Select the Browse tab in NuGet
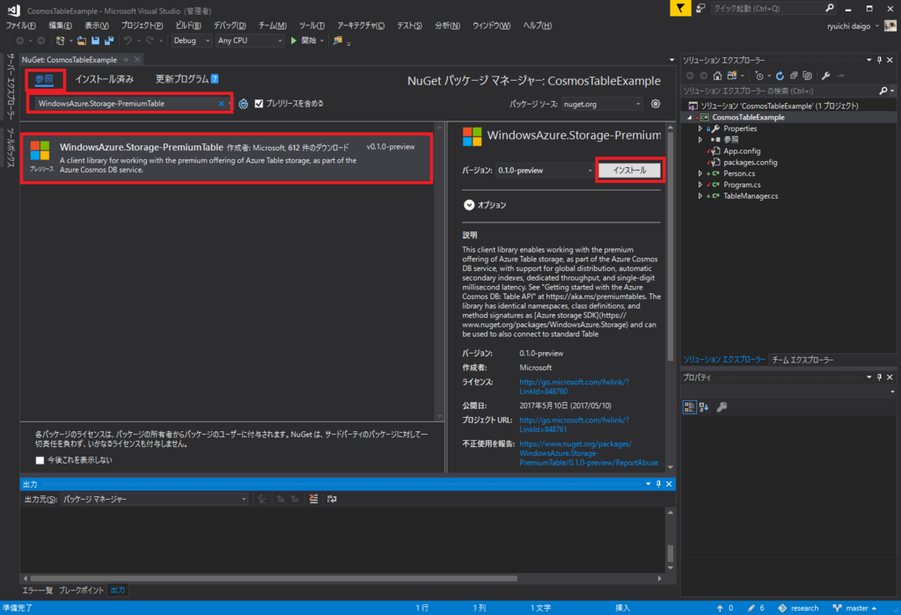This screenshot has height=615, width=901. (x=44, y=79)
